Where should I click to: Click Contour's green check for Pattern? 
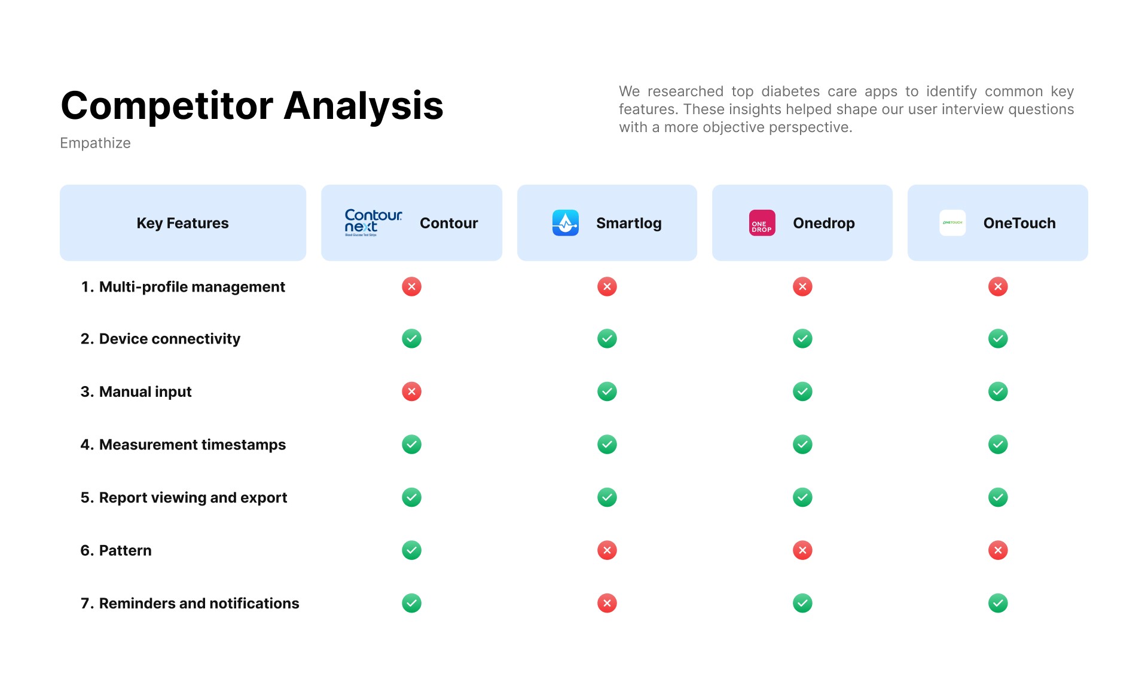pos(411,550)
